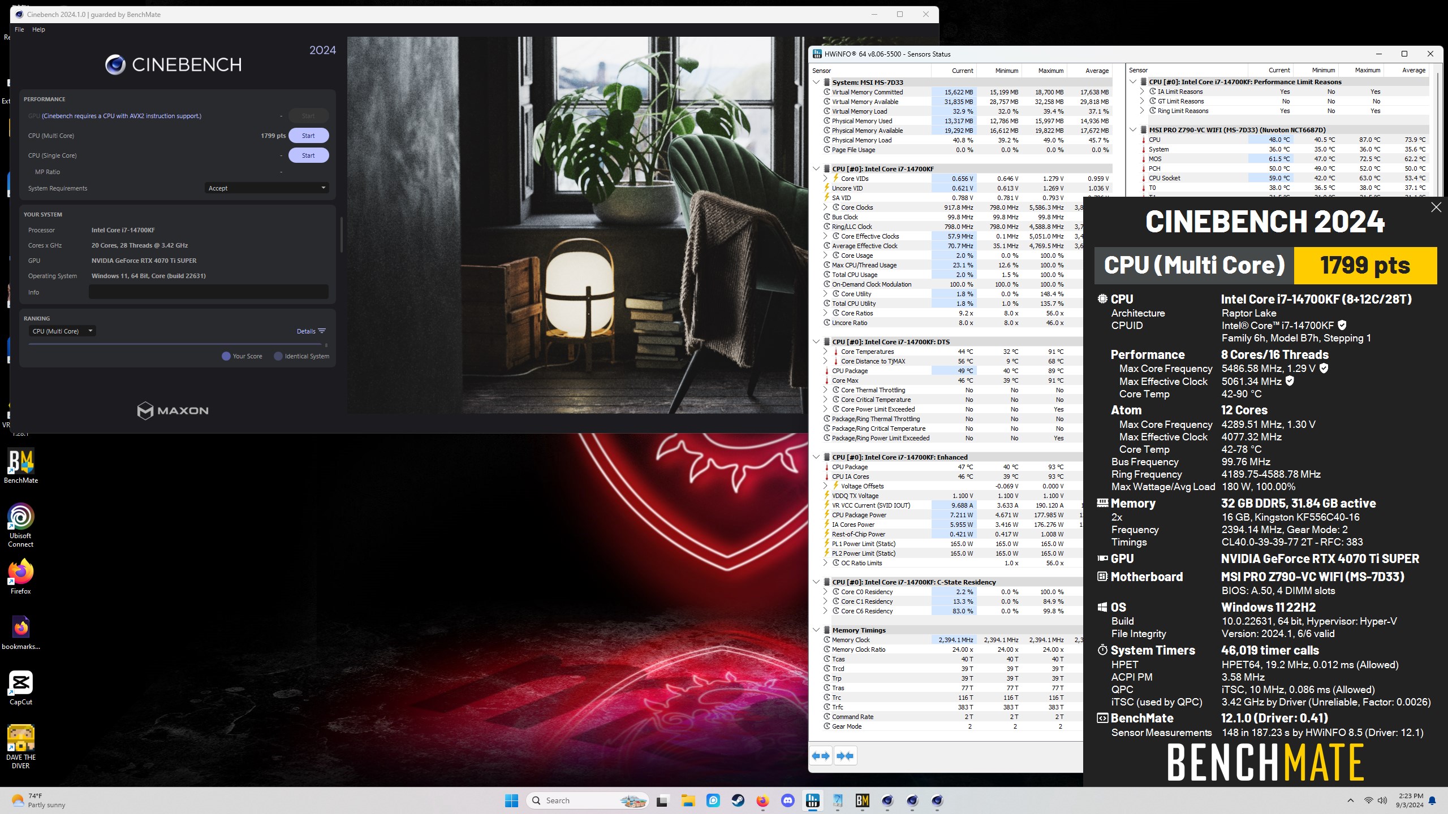Click the Your Score legend marker
Viewport: 1448px width, 814px height.
226,356
